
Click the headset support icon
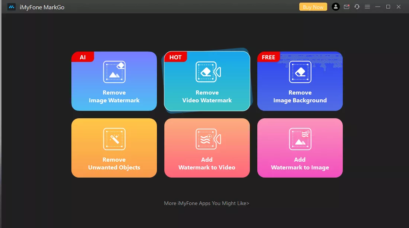coord(357,7)
